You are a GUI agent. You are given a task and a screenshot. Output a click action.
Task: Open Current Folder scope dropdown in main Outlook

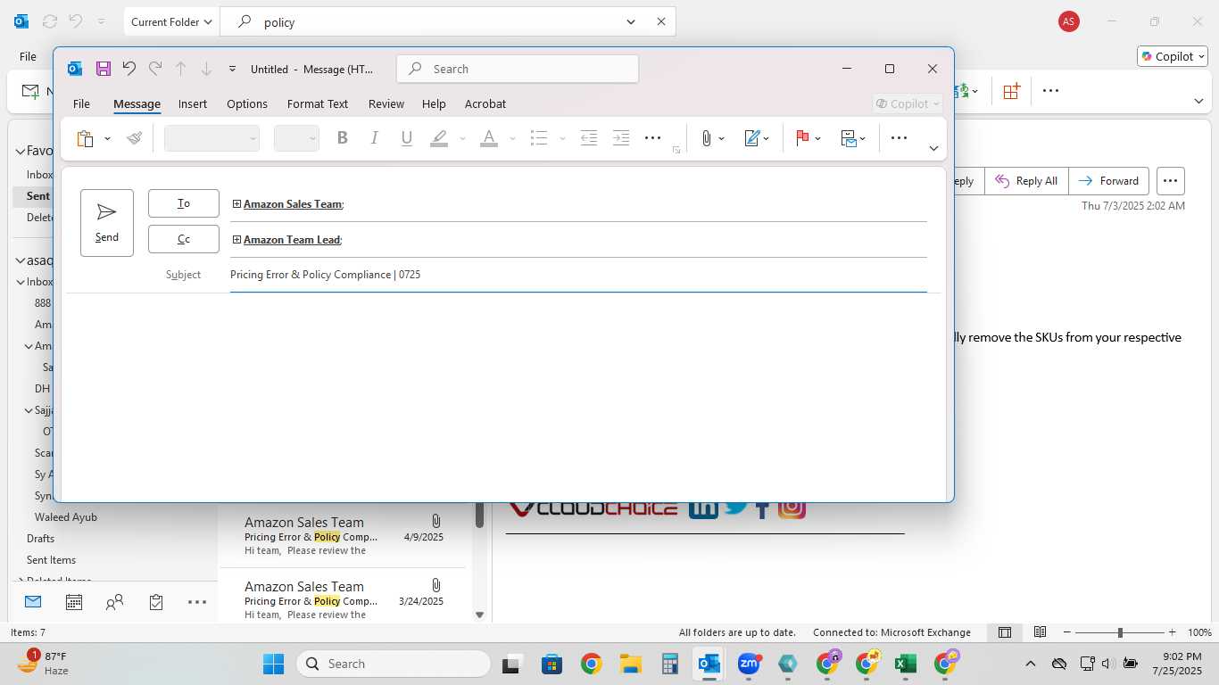click(x=171, y=21)
